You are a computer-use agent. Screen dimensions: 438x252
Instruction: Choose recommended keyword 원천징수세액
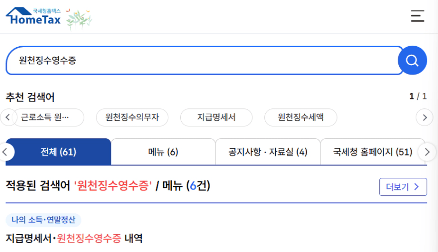tap(301, 117)
